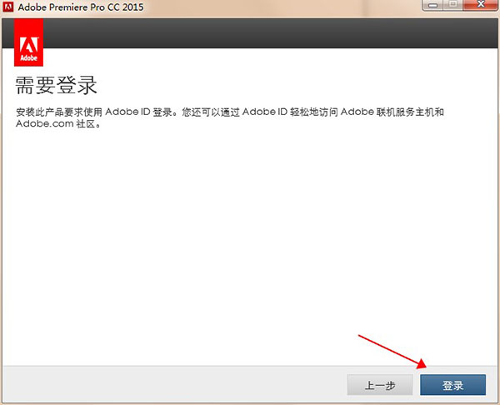Click the red arrow annotation's arrowhead
Image resolution: width=500 pixels, height=405 pixels.
click(425, 367)
